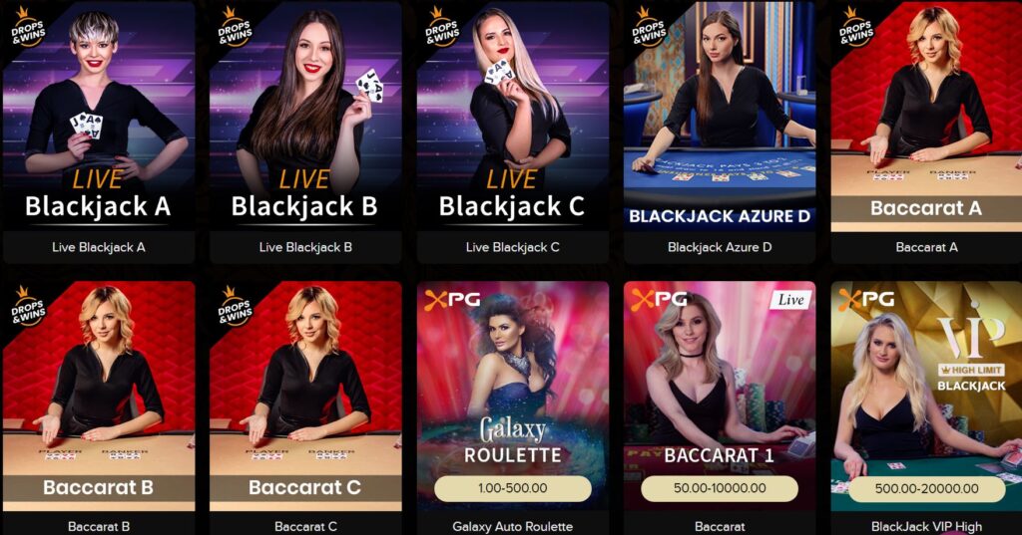
Task: Click Drops & Wins badge on Blackjack Azure D
Action: click(x=649, y=27)
